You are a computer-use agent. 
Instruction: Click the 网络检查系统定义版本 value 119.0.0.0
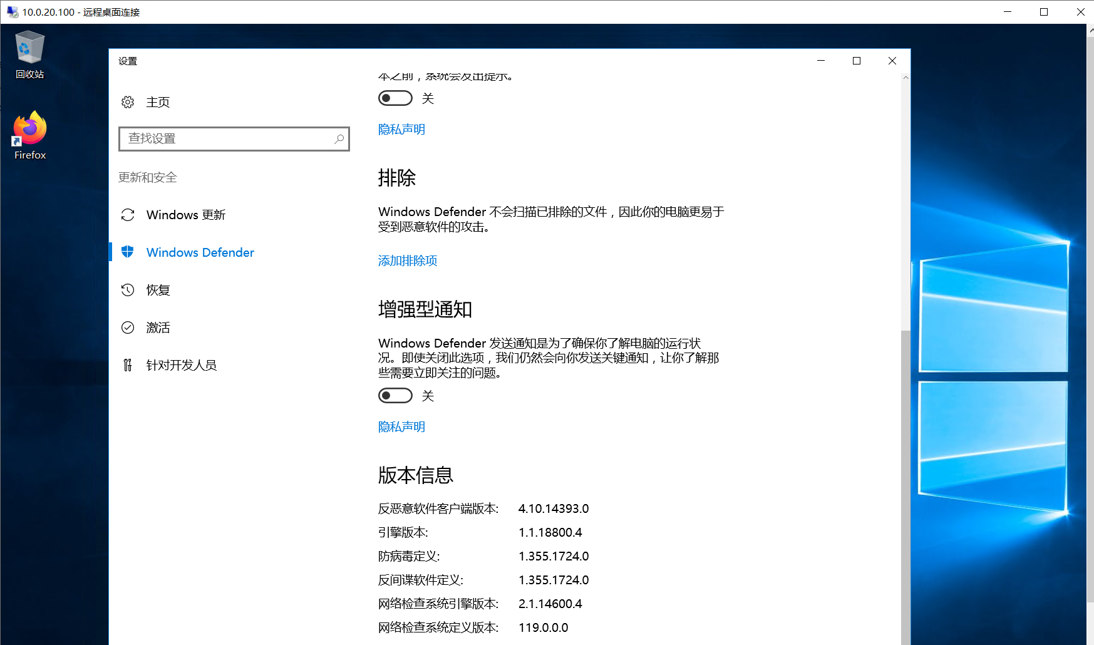tap(544, 628)
